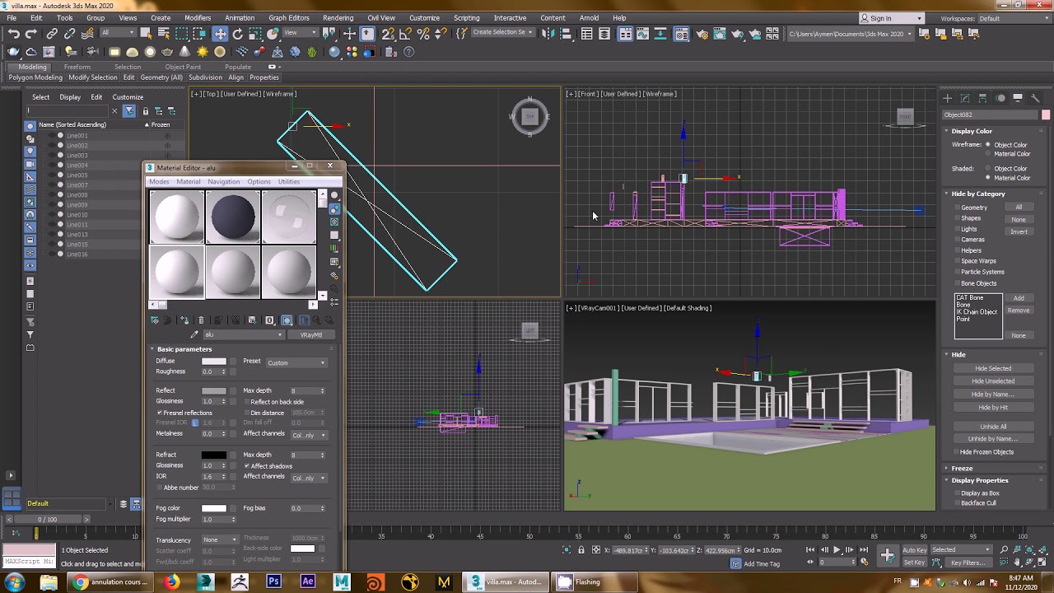Switch to the Object Paint ribbon tab

(x=183, y=67)
